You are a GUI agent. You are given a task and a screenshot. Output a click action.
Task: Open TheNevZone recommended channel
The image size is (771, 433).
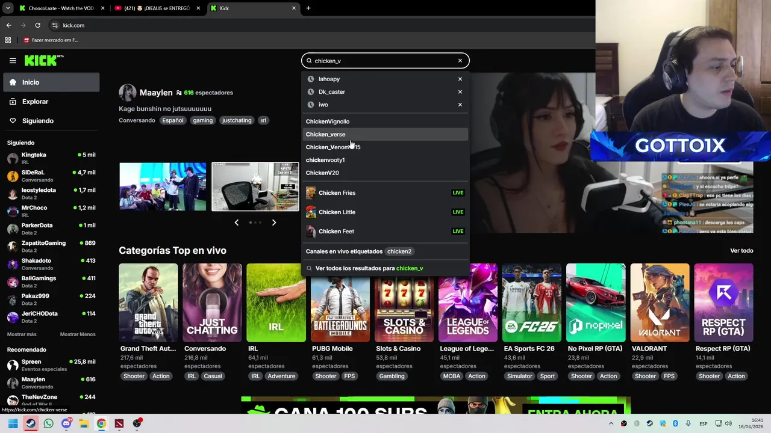click(51, 400)
